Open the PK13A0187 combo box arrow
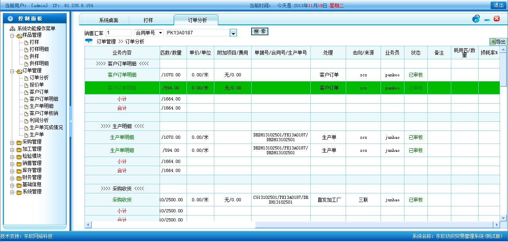The width and height of the screenshot is (508, 242). (x=233, y=33)
